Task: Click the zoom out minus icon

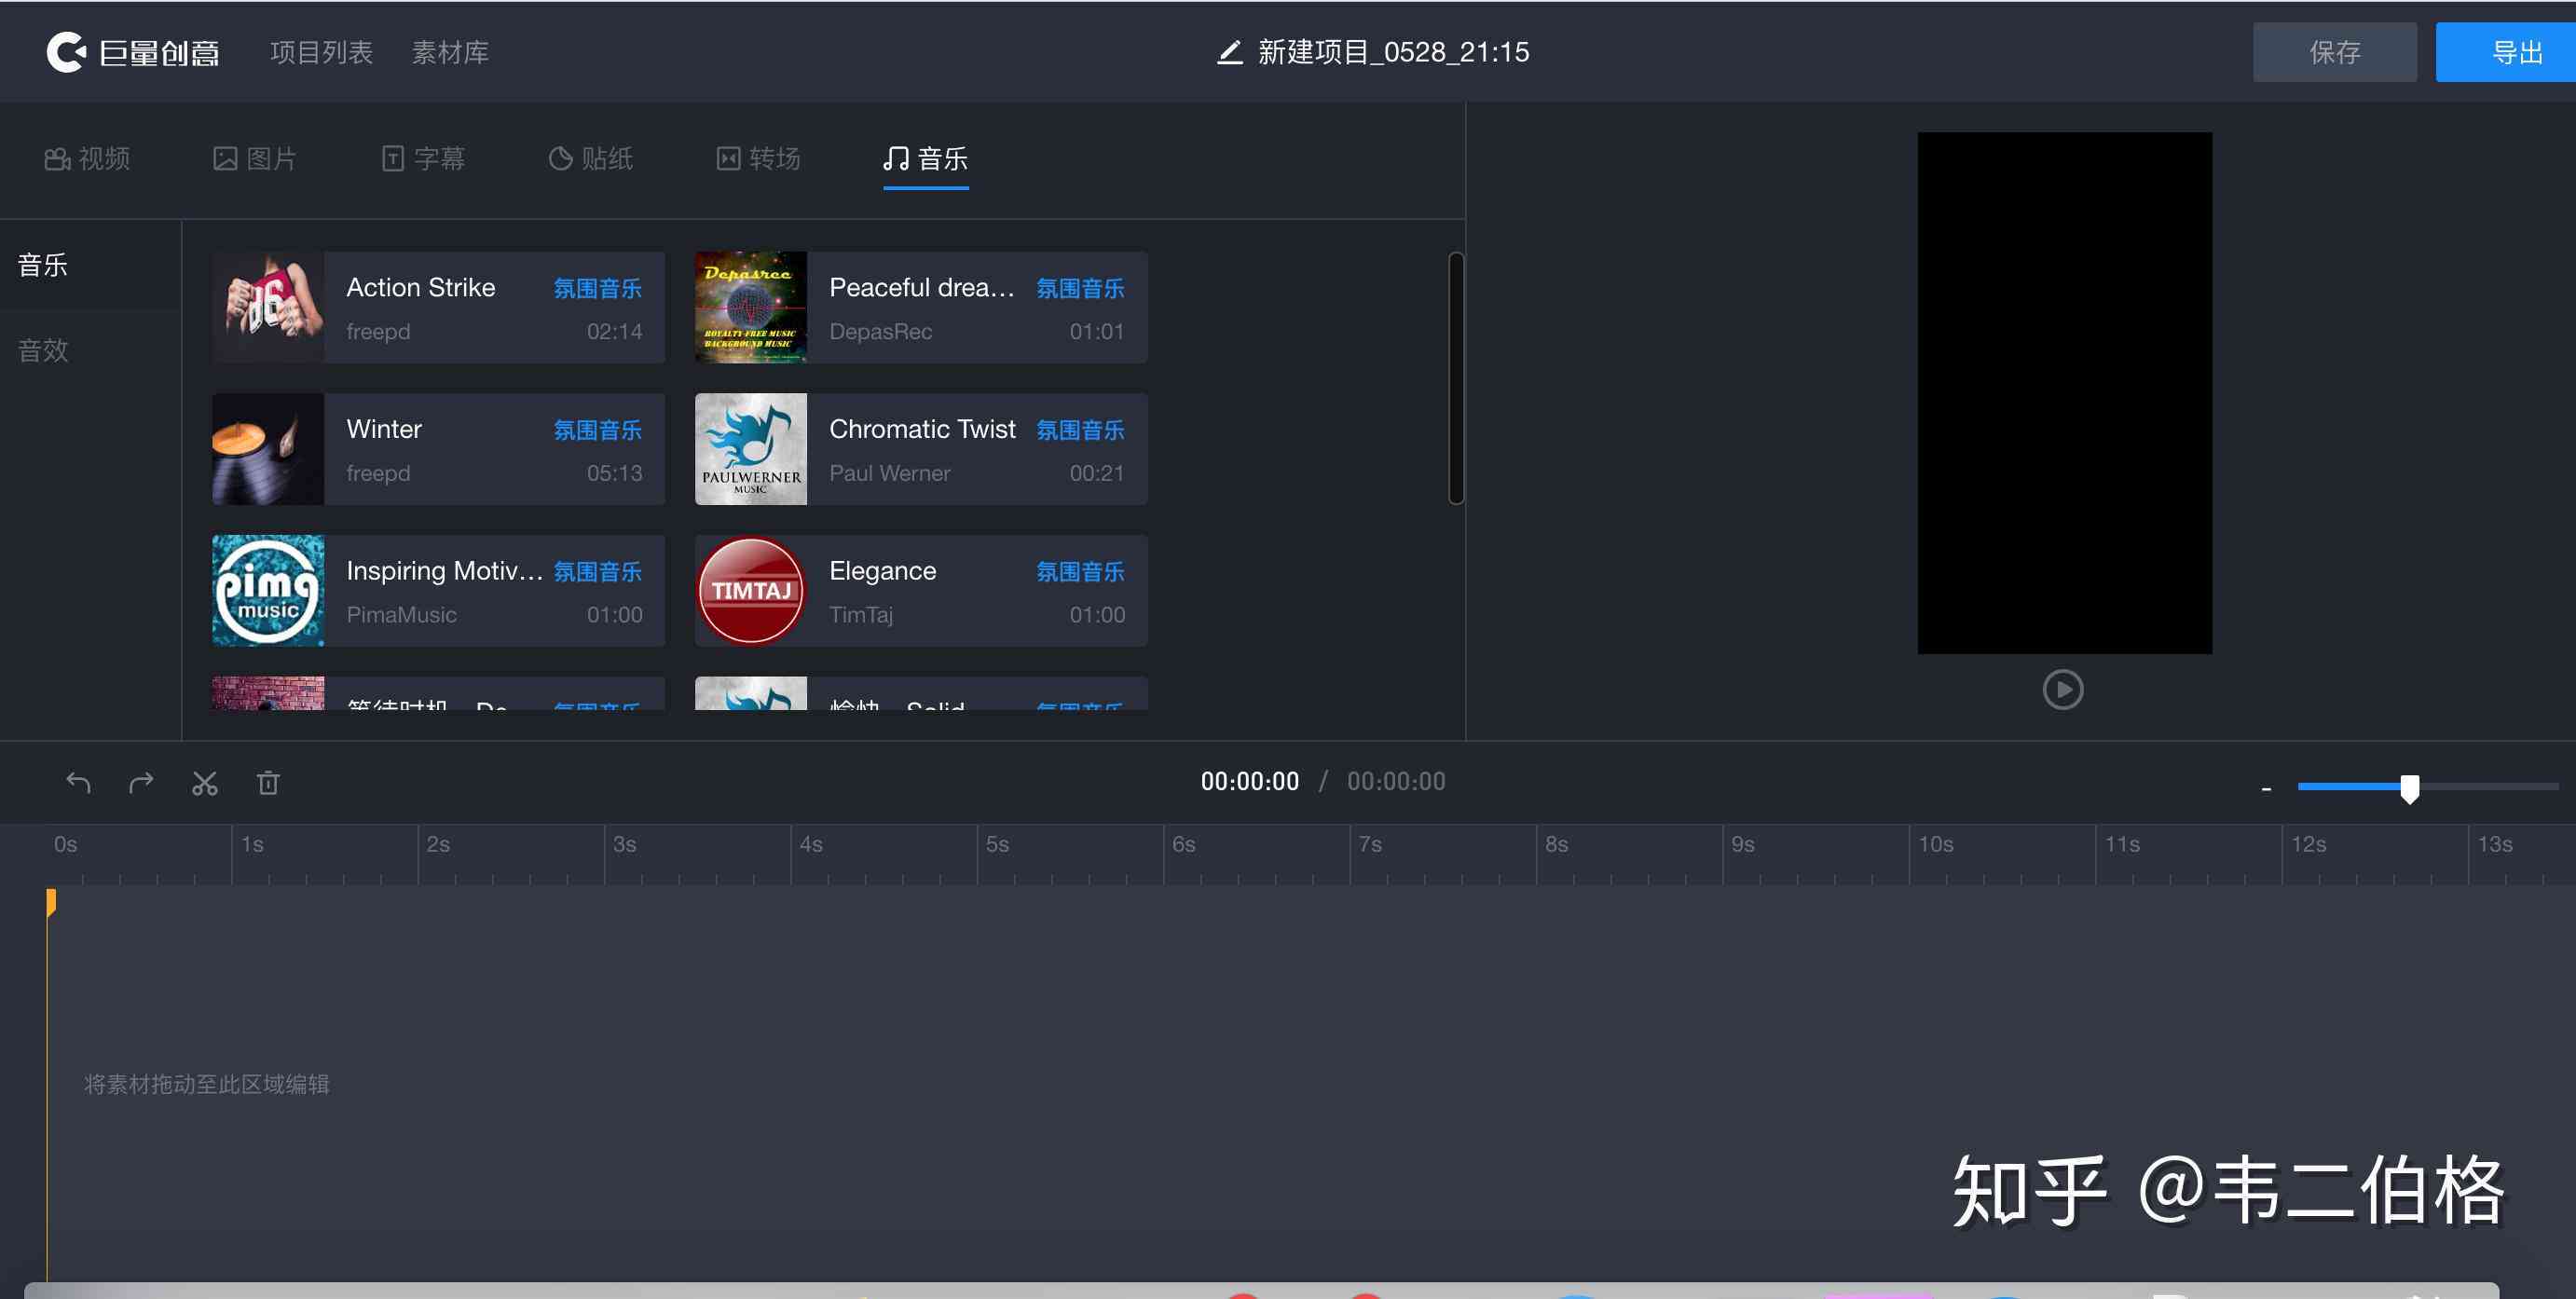Action: pyautogui.click(x=2266, y=789)
